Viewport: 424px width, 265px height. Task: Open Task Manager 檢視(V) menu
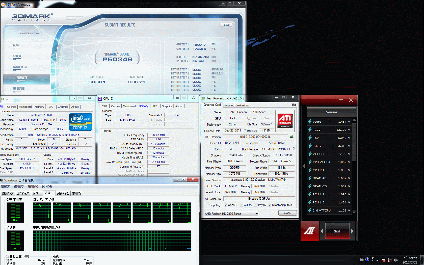[x=33, y=187]
